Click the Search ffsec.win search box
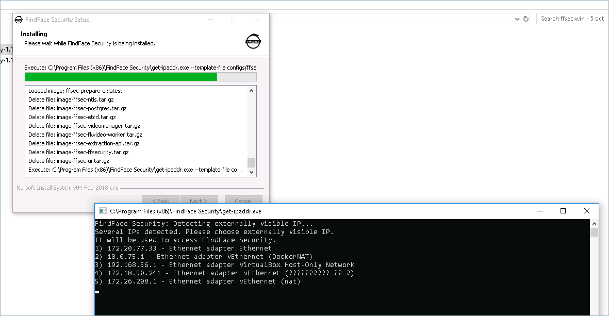609x316 pixels. click(x=572, y=19)
